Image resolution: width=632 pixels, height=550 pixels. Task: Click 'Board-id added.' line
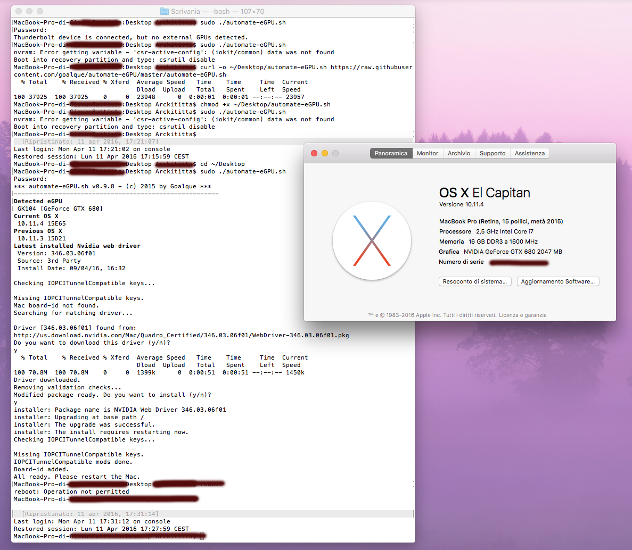[42, 470]
